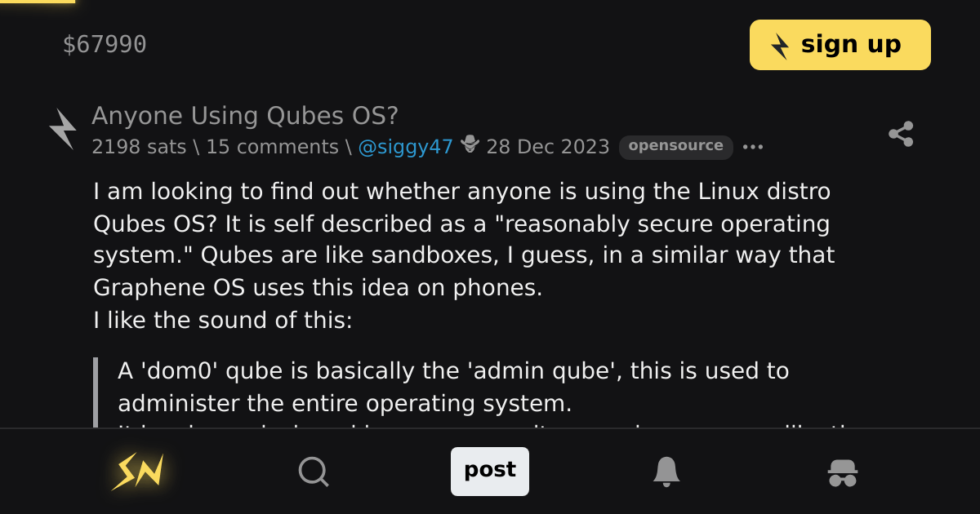Viewport: 980px width, 514px height.
Task: Check notifications via the bell icon
Action: (x=666, y=472)
